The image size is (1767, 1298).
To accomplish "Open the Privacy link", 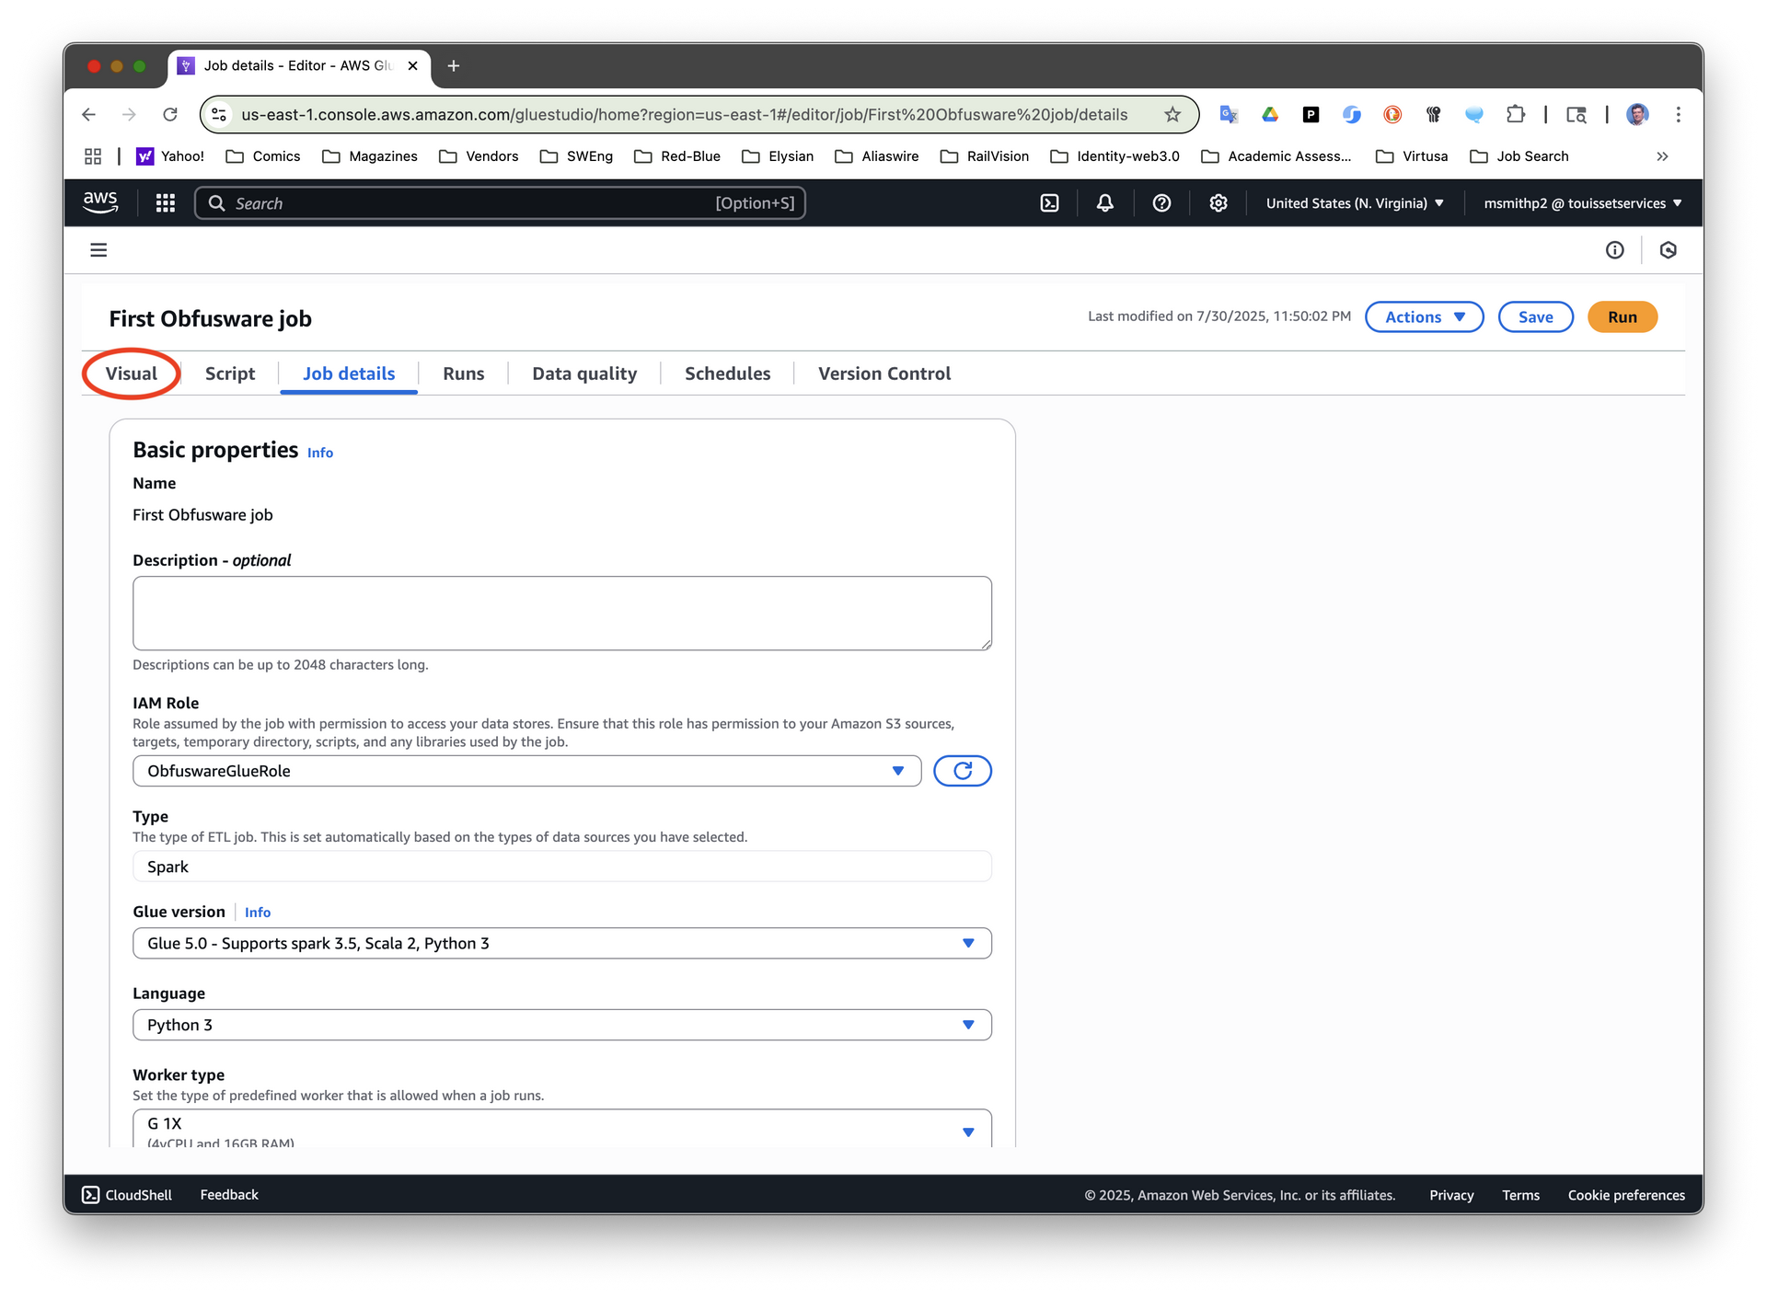I will (1451, 1195).
